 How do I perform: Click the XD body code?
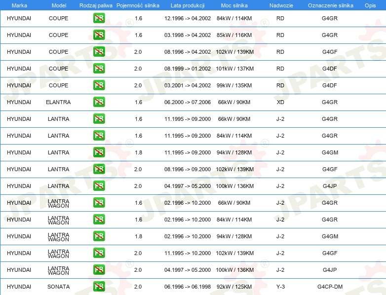click(x=280, y=102)
